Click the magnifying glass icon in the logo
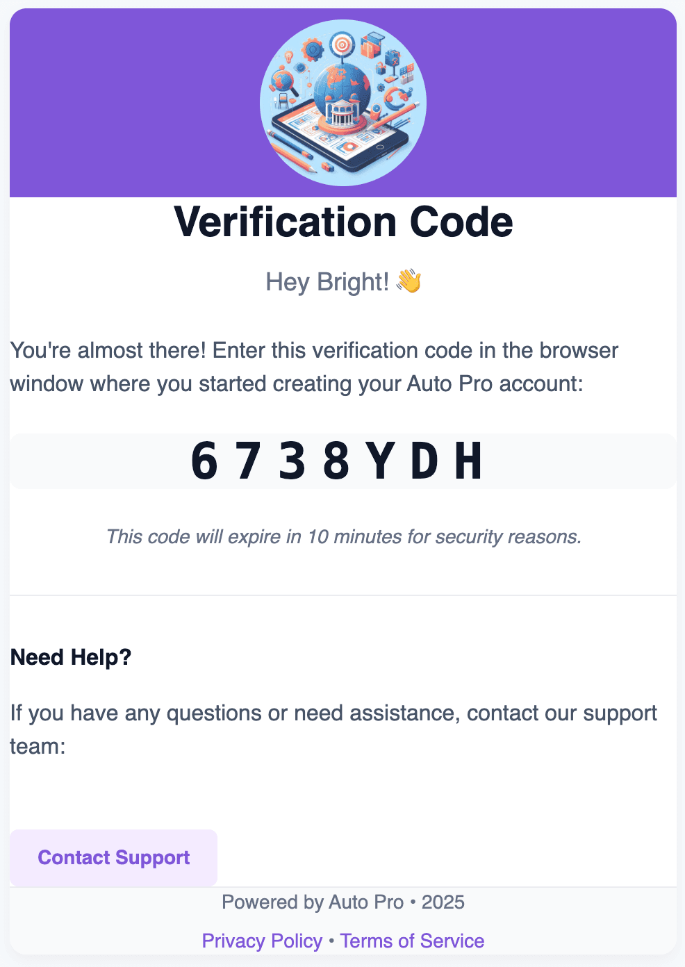The height and width of the screenshot is (967, 685). click(284, 82)
